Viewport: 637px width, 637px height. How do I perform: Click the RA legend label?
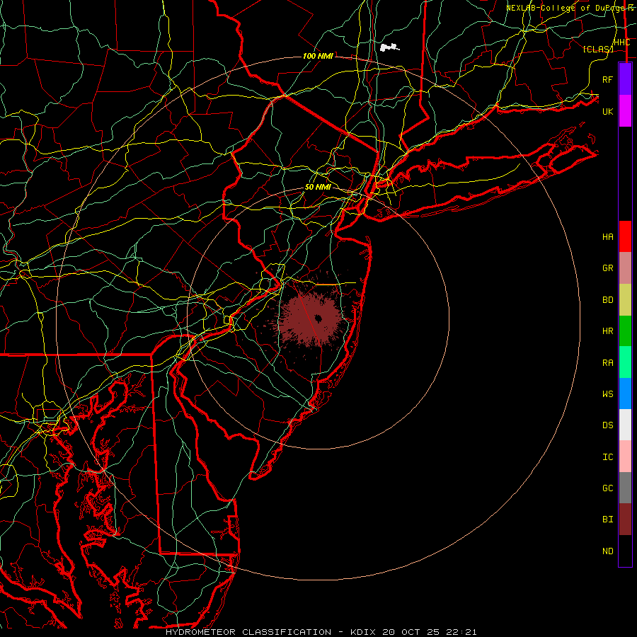point(608,363)
